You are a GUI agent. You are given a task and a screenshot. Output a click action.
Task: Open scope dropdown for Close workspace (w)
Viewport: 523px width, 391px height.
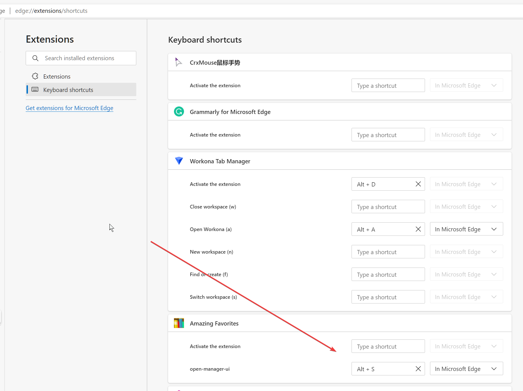pos(466,207)
